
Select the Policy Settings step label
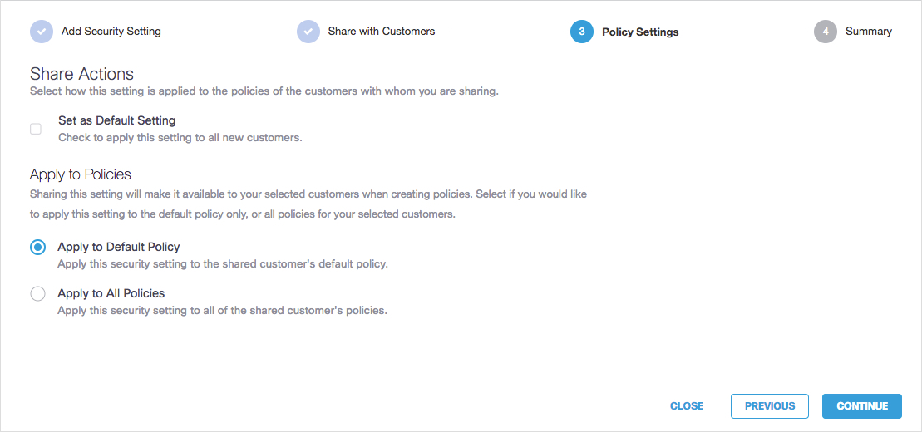640,32
